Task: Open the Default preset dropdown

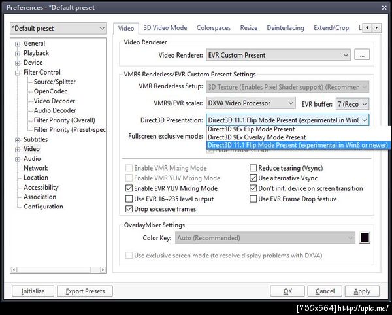Action: pos(58,28)
